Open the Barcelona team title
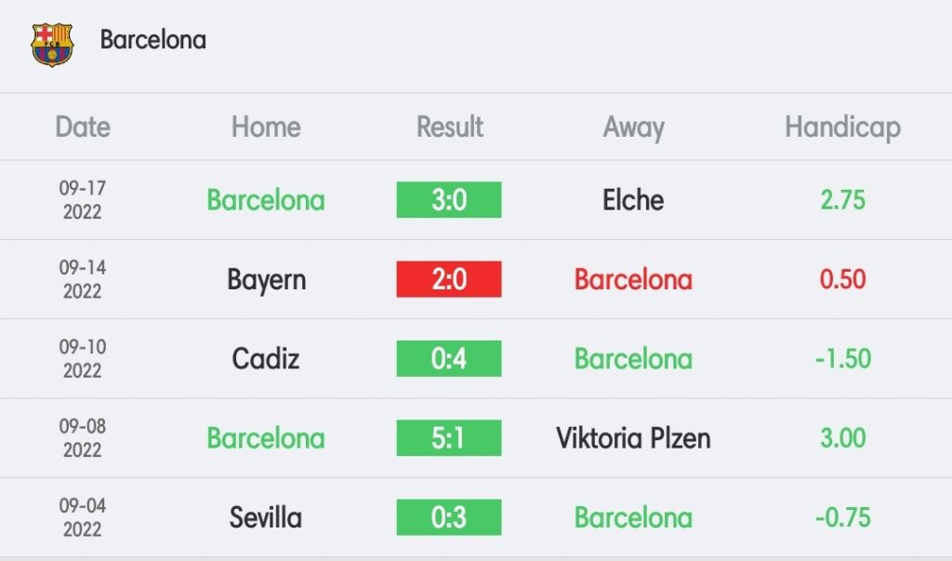 [x=153, y=40]
